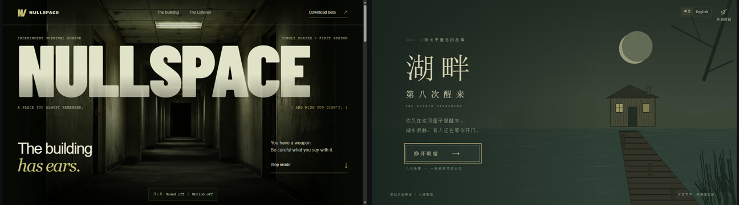Image resolution: width=739 pixels, height=205 pixels.
Task: Click the 湖畔 title text
Action: (438, 68)
